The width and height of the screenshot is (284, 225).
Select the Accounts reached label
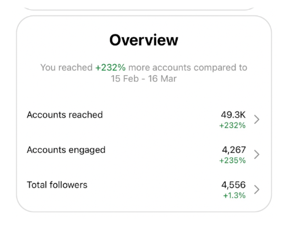coord(65,115)
